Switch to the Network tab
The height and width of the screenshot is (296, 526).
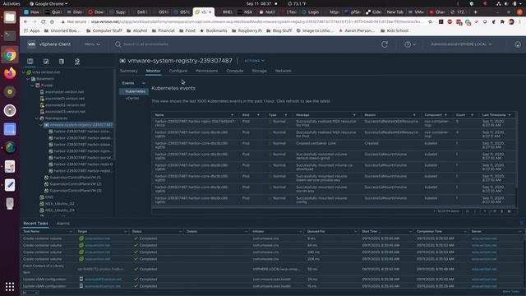(283, 71)
